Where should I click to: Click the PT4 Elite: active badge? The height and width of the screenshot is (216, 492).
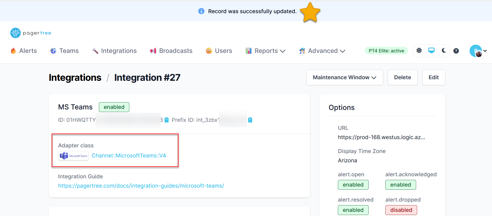(x=386, y=51)
